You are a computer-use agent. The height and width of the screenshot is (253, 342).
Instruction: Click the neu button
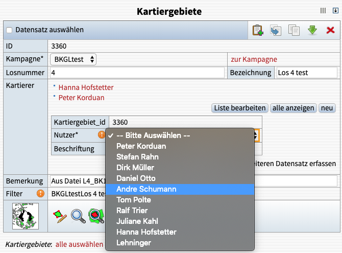[x=327, y=108]
